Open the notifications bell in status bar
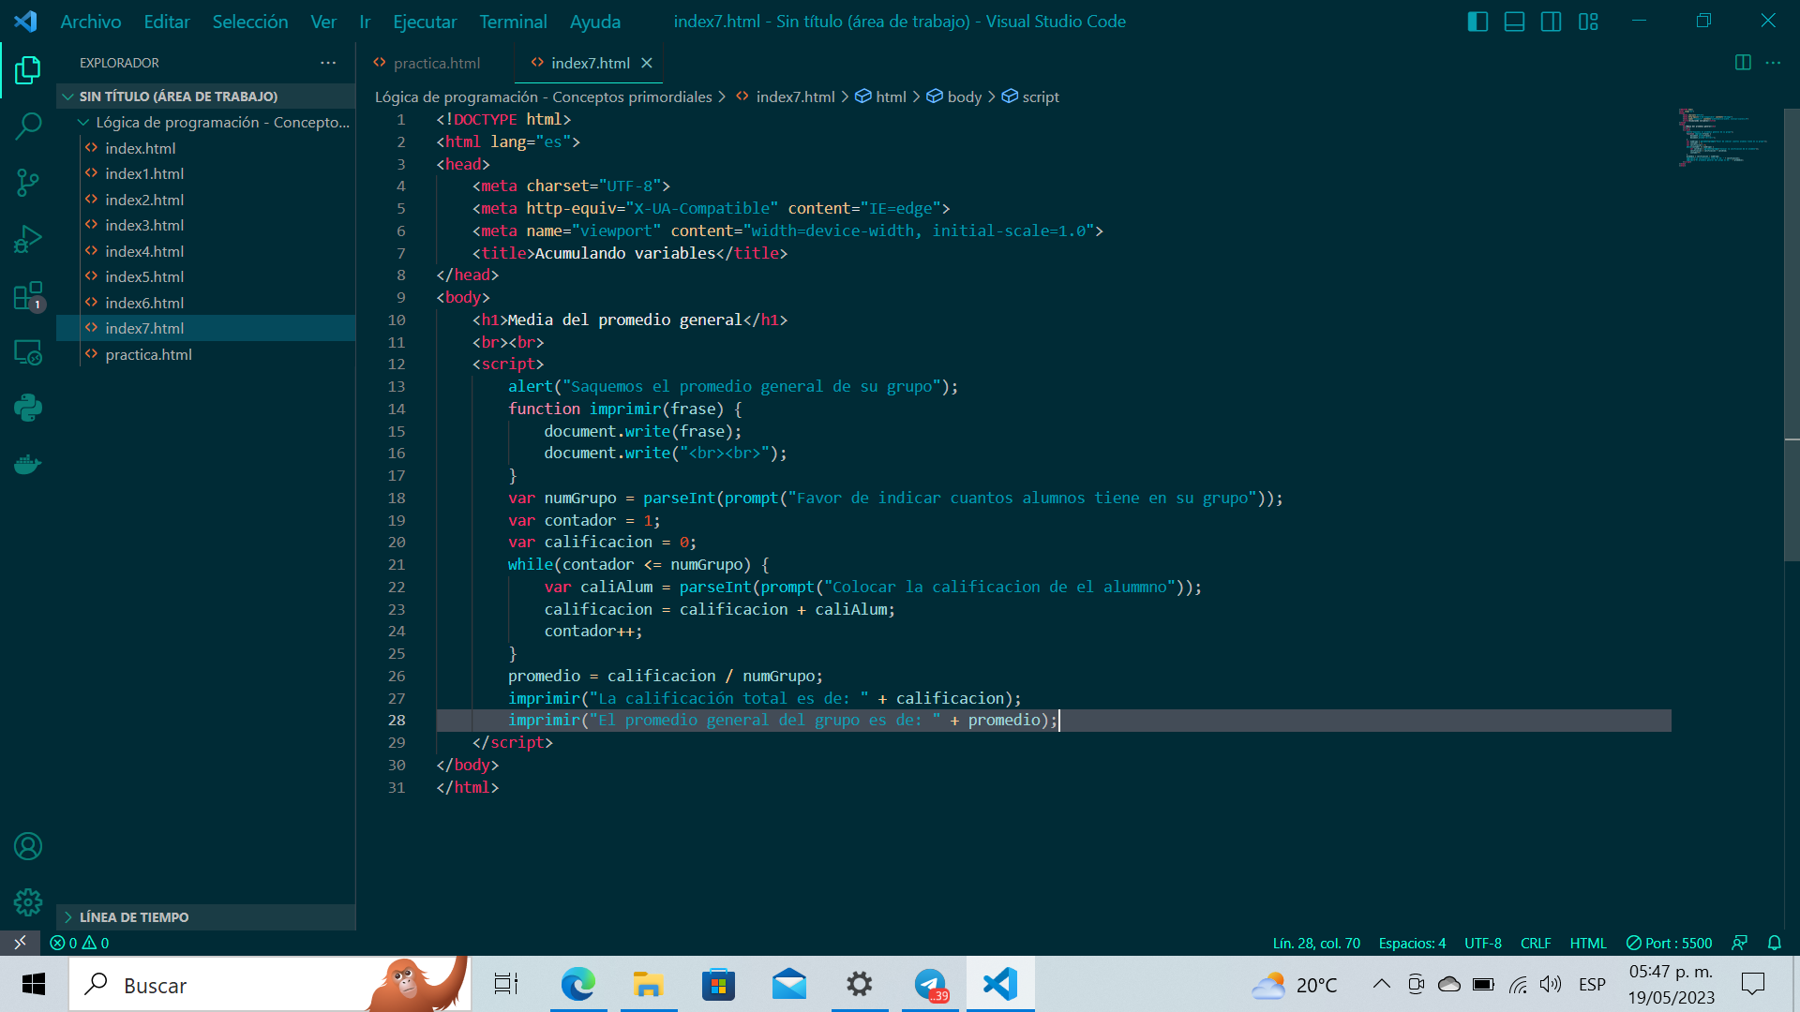 point(1774,943)
